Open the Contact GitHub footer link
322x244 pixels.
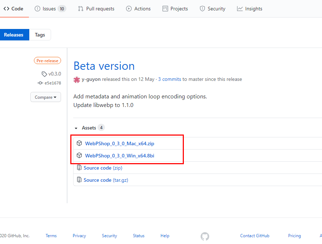pos(255,236)
